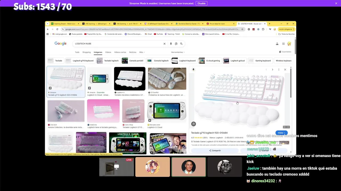Dismiss the Streamer Mode banner
341x191 pixels.
(336, 3)
